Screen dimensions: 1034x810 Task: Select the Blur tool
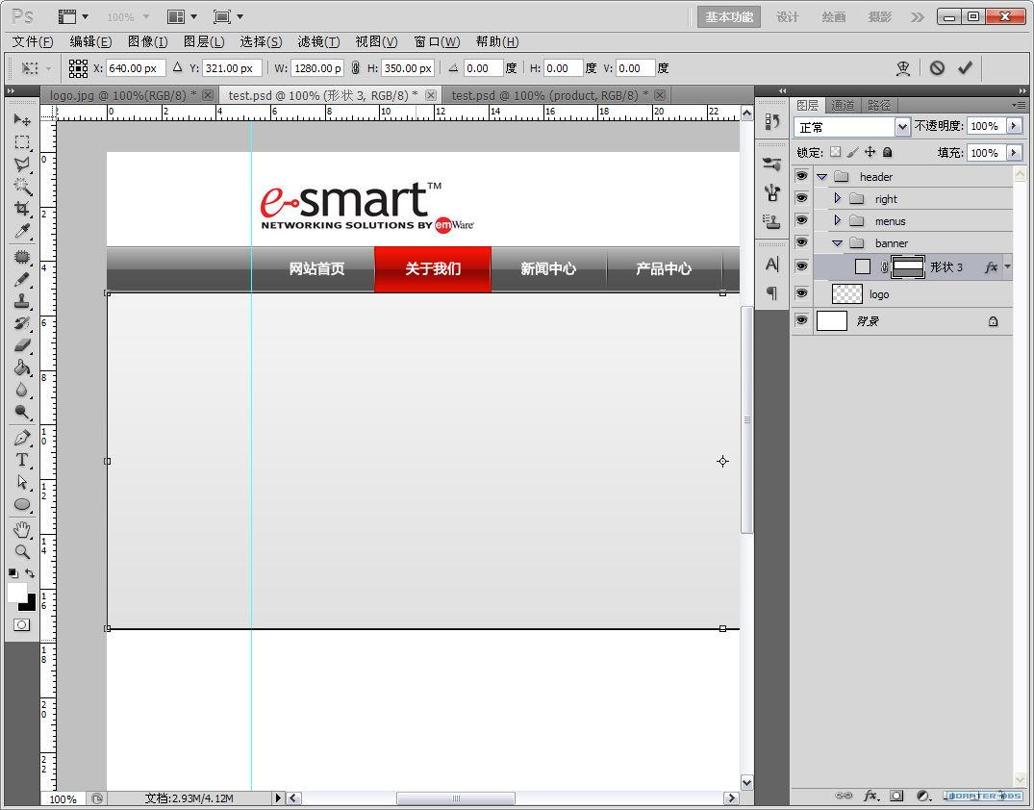(22, 390)
